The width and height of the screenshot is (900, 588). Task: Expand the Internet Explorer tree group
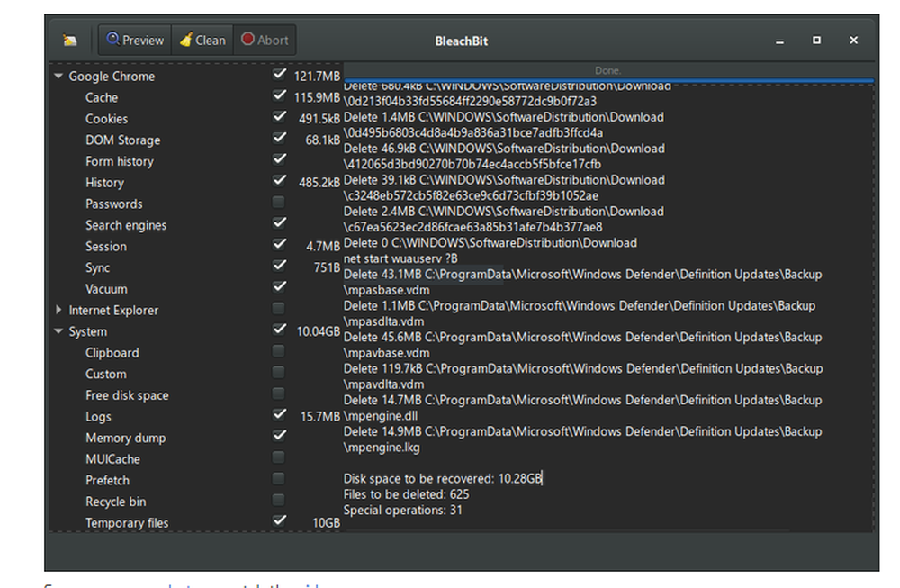tap(58, 310)
